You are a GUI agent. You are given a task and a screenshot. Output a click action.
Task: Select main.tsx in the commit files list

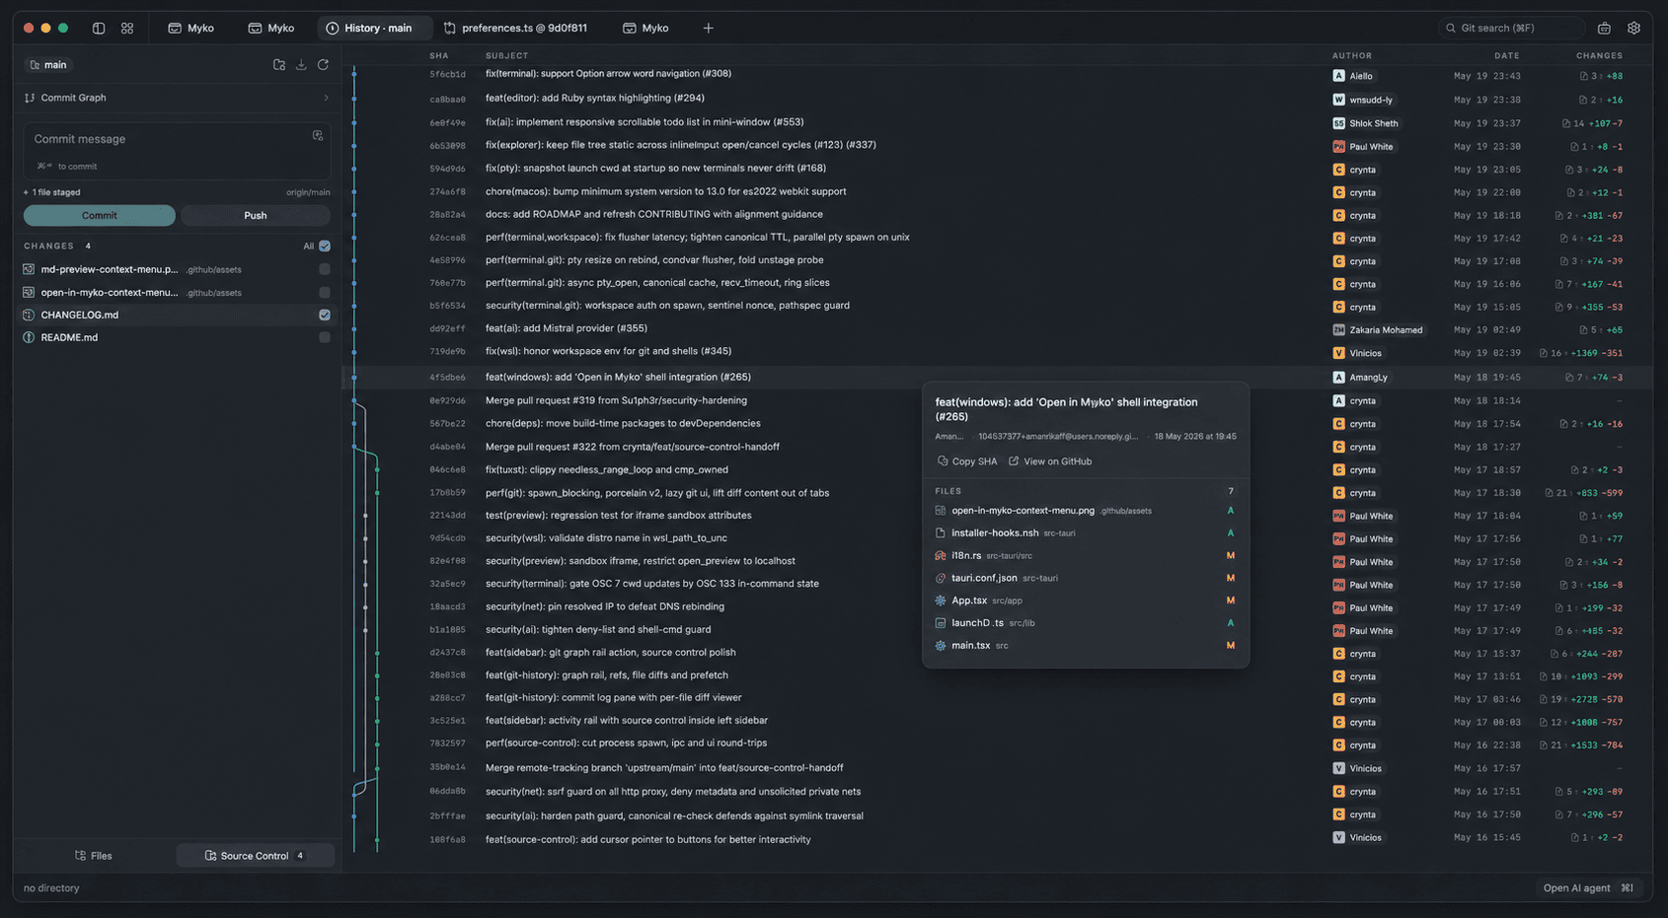(x=1085, y=646)
